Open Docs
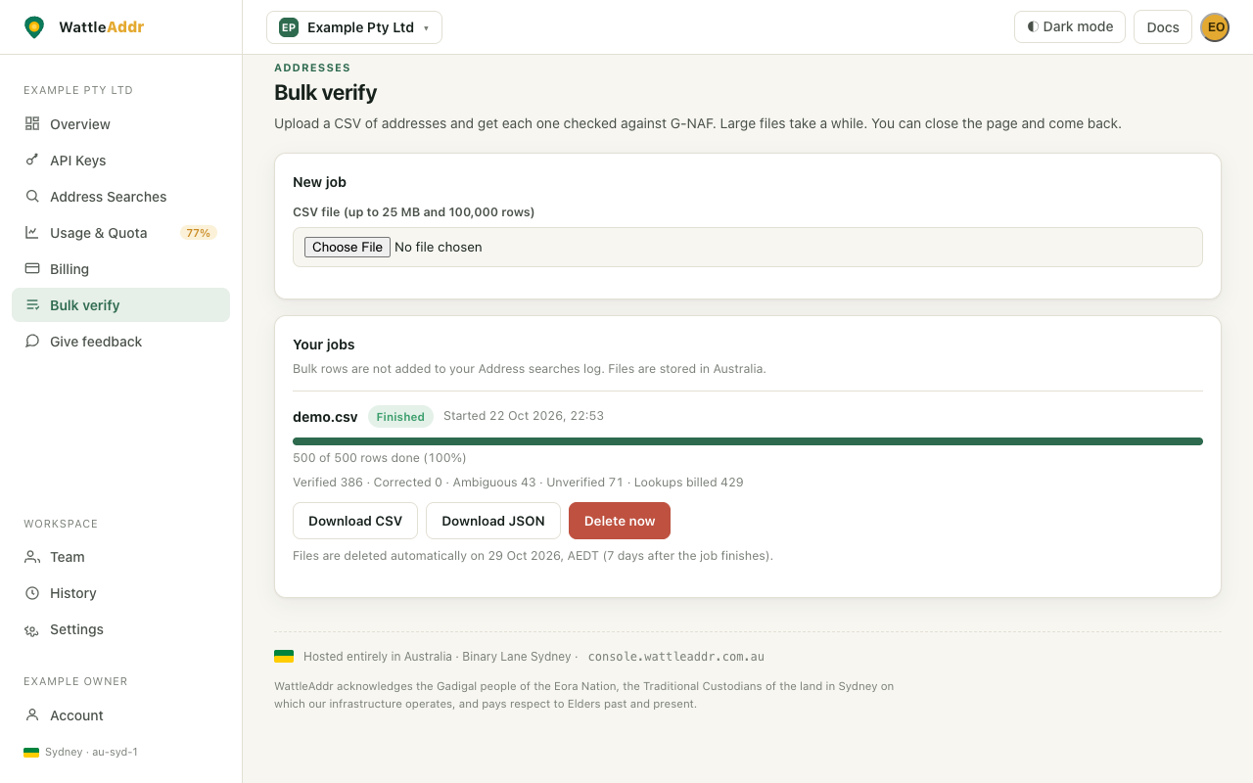The width and height of the screenshot is (1253, 783). 1163,27
